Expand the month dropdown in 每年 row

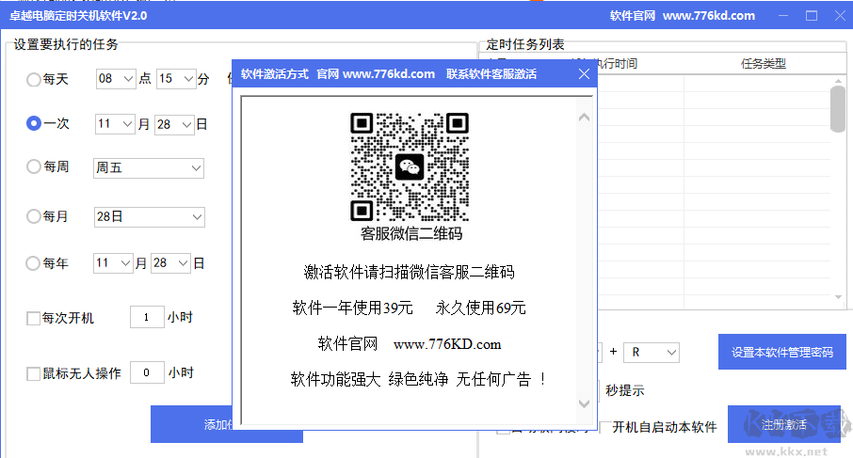pos(113,263)
